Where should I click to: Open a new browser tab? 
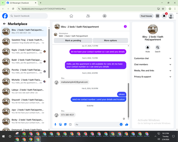coord(41,3)
